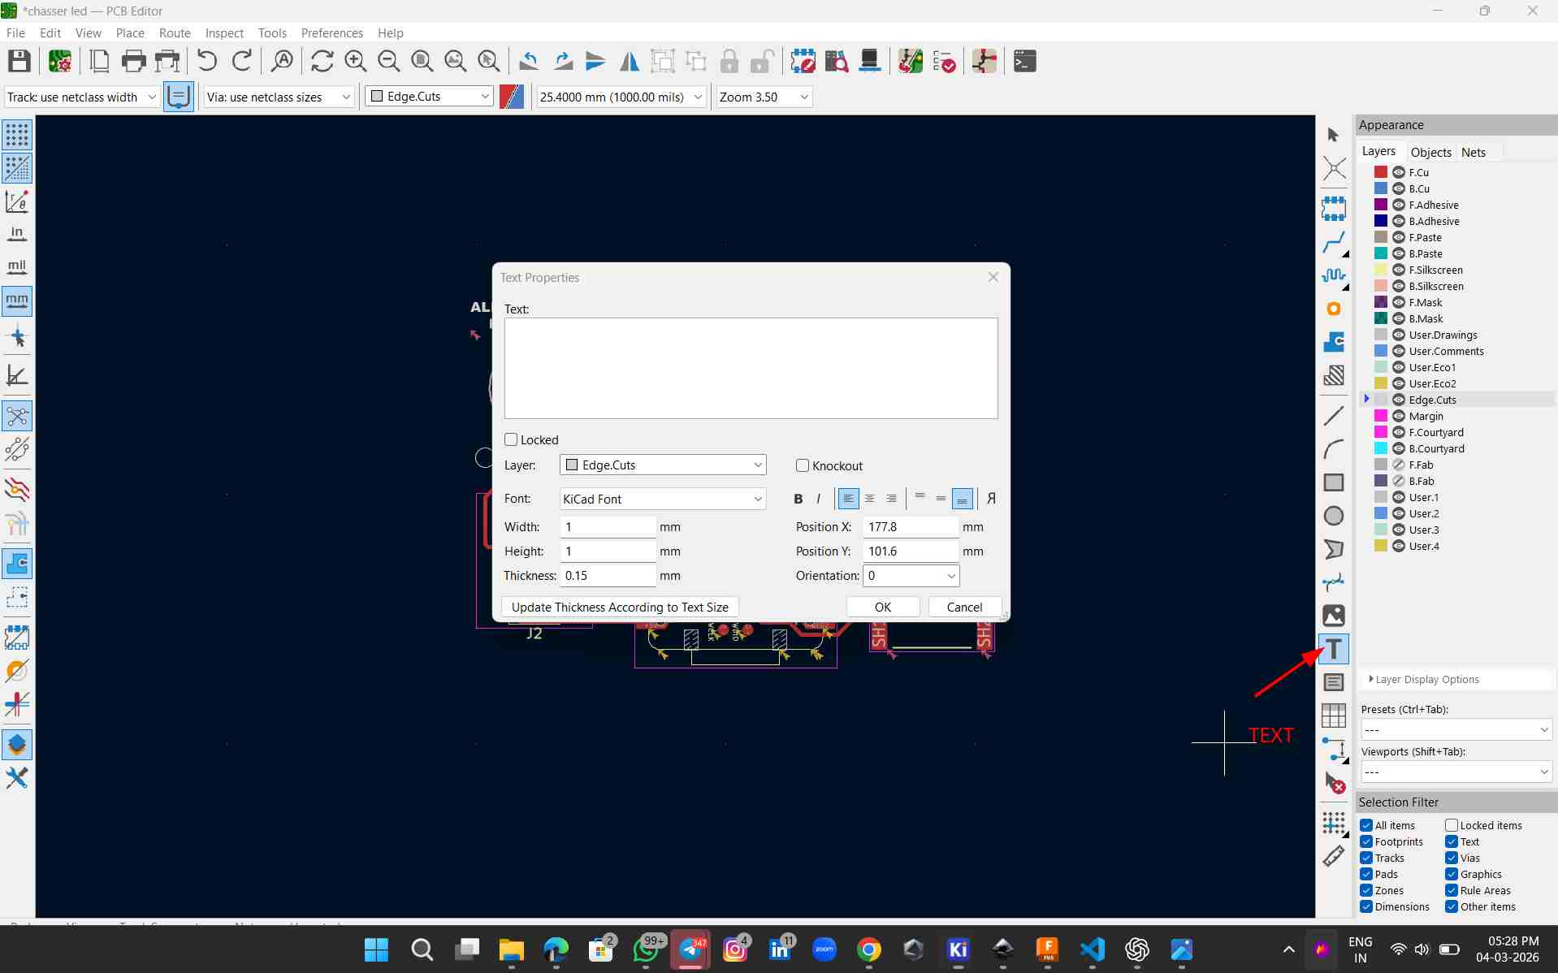This screenshot has width=1558, height=973.
Task: Open the Track width dropdown
Action: click(81, 97)
